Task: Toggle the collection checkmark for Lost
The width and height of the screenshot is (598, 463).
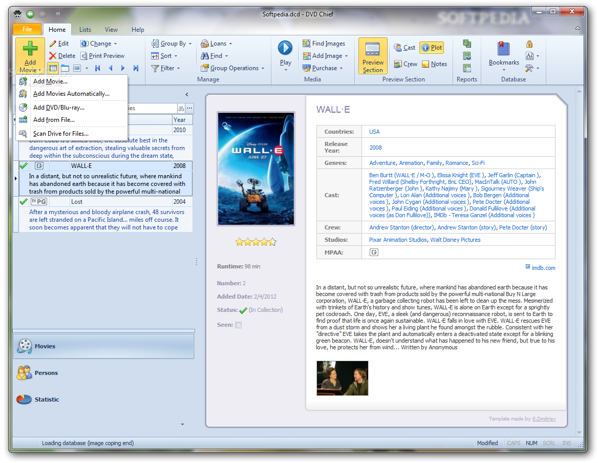Action: [24, 202]
